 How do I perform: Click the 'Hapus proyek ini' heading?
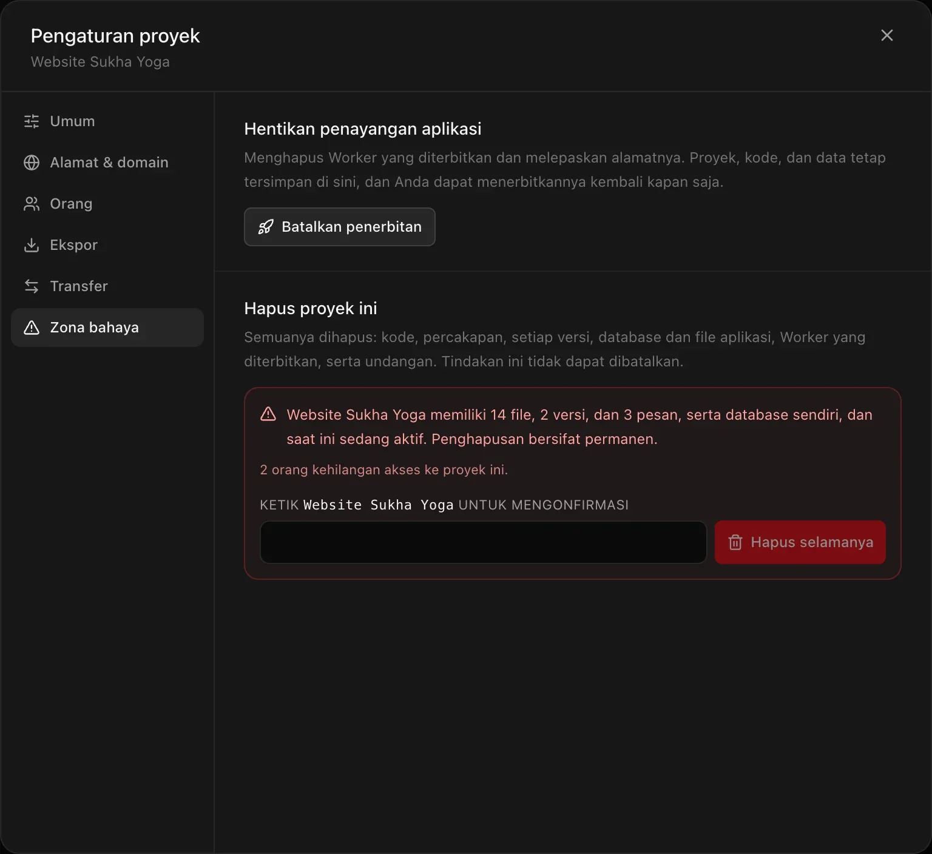coord(311,308)
